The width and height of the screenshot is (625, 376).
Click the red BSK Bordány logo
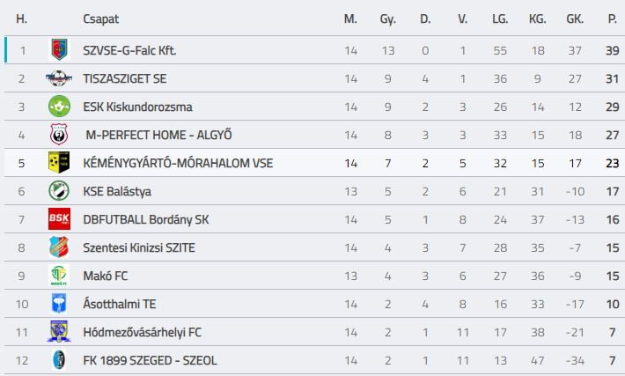pyautogui.click(x=59, y=219)
